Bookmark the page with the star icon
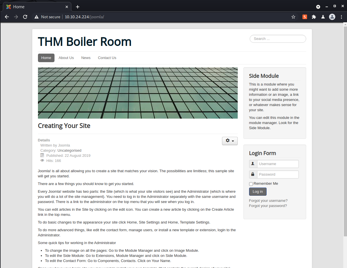The height and width of the screenshot is (268, 347). (x=293, y=17)
